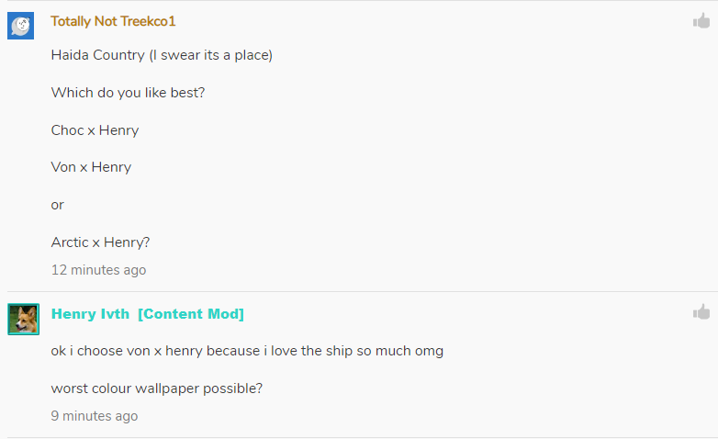718x439 pixels.
Task: Select the "Von x Henry" option text
Action: coord(91,167)
